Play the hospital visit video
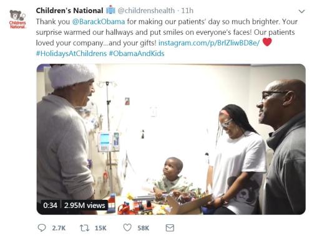The image size is (312, 236). point(171,139)
